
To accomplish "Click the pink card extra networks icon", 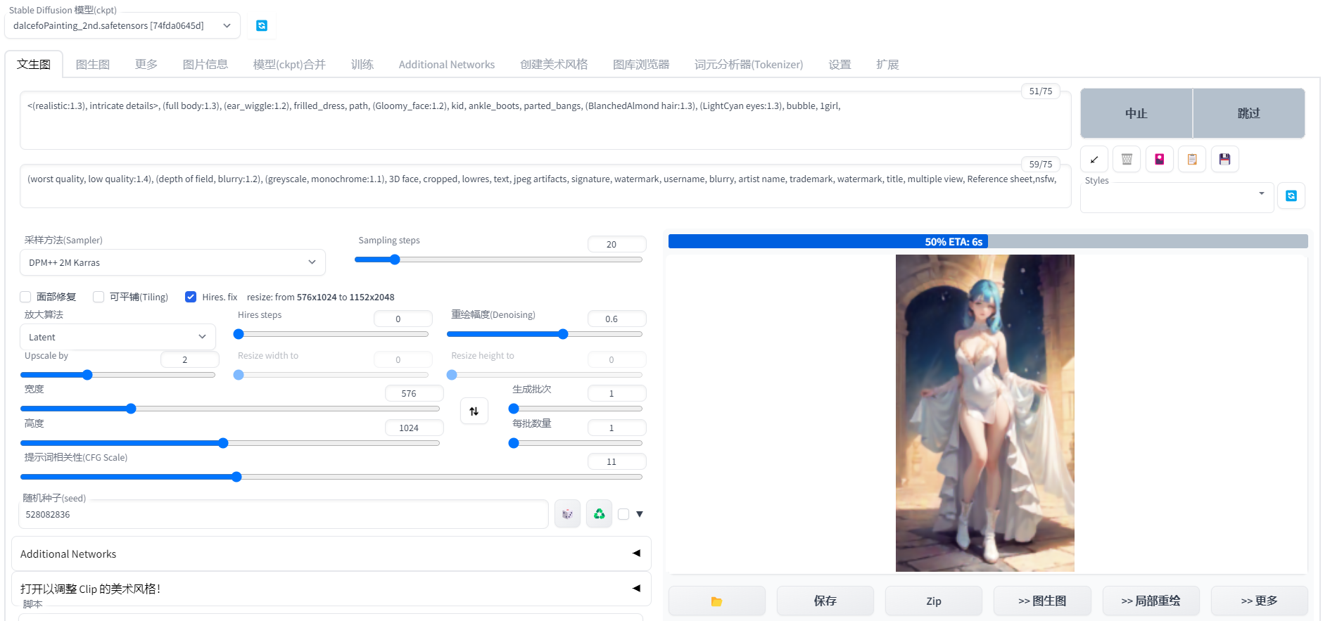I will [1160, 160].
